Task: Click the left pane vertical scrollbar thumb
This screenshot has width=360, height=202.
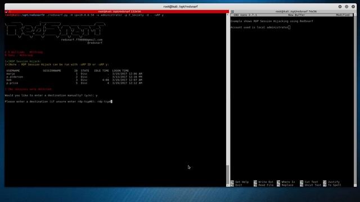Action: [228, 174]
